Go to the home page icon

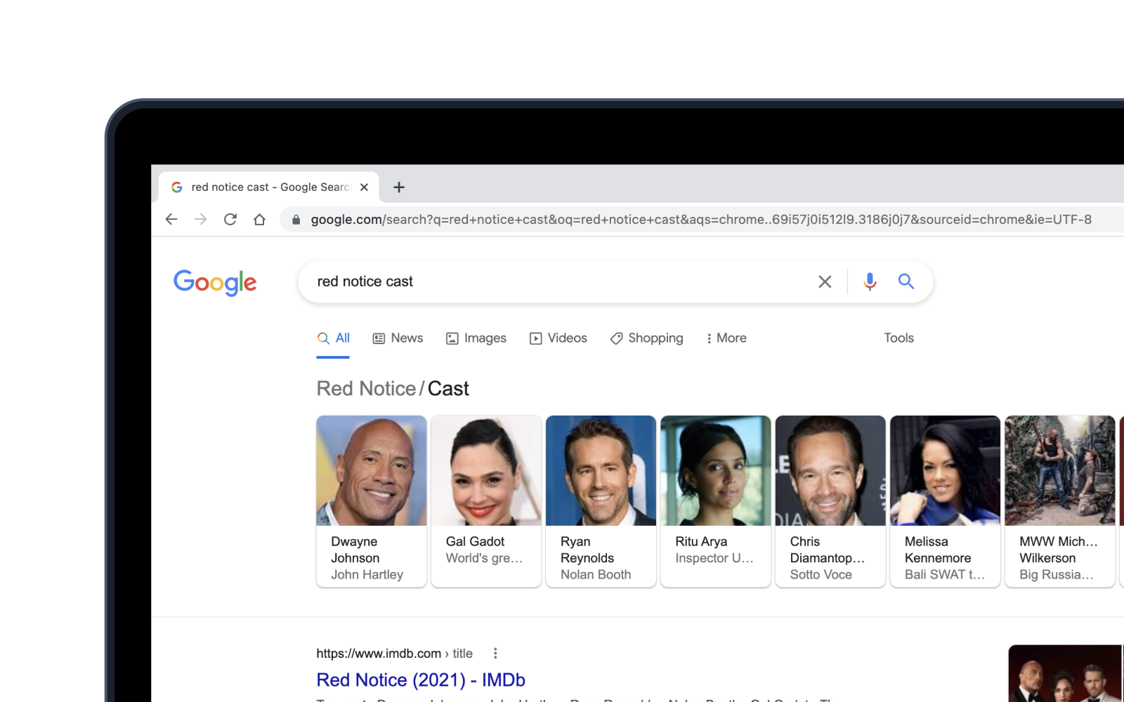point(259,219)
